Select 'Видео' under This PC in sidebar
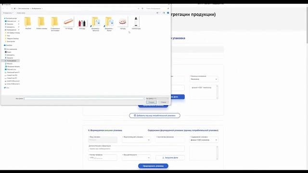This screenshot has width=308, height=173. tap(9, 52)
